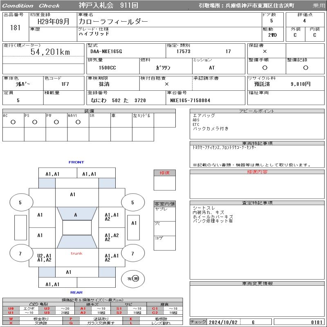The image size is (327, 327).
Task: Click the 保証書 cross mark
Action: 265,52
